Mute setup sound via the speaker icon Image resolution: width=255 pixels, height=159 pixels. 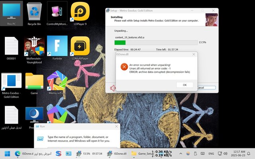[113, 88]
